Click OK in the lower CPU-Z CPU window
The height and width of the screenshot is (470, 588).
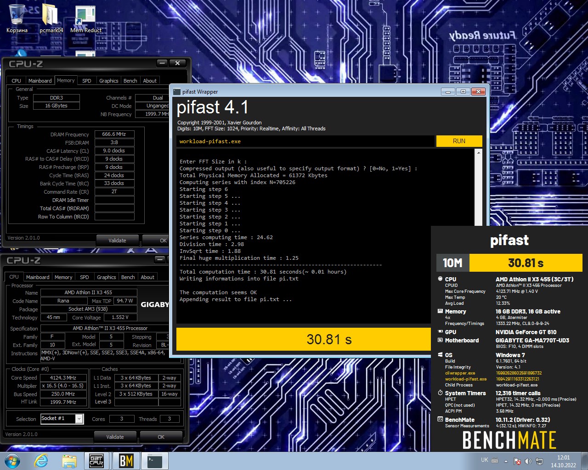coord(161,437)
